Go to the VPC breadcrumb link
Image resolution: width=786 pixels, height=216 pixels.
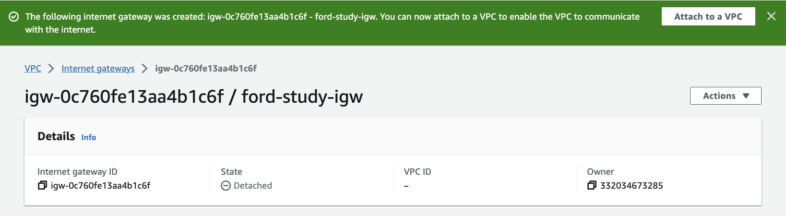(x=33, y=68)
